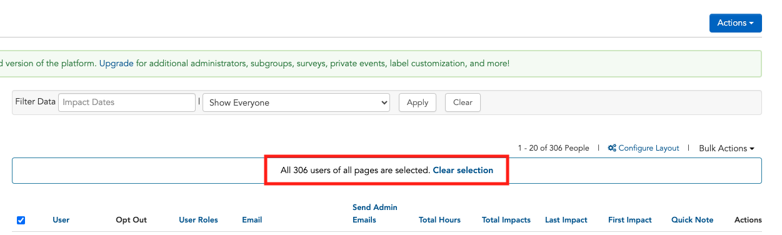The width and height of the screenshot is (782, 235).
Task: Expand the Bulk Actions menu
Action: 726,148
